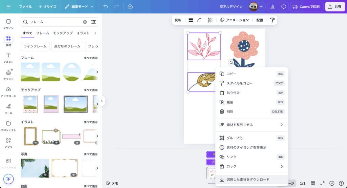Open the transparency checkerboard icon
The height and width of the screenshot is (188, 347).
point(210,20)
